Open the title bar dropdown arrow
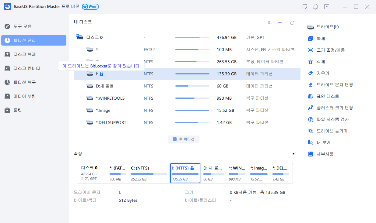The width and height of the screenshot is (376, 223). click(326, 6)
